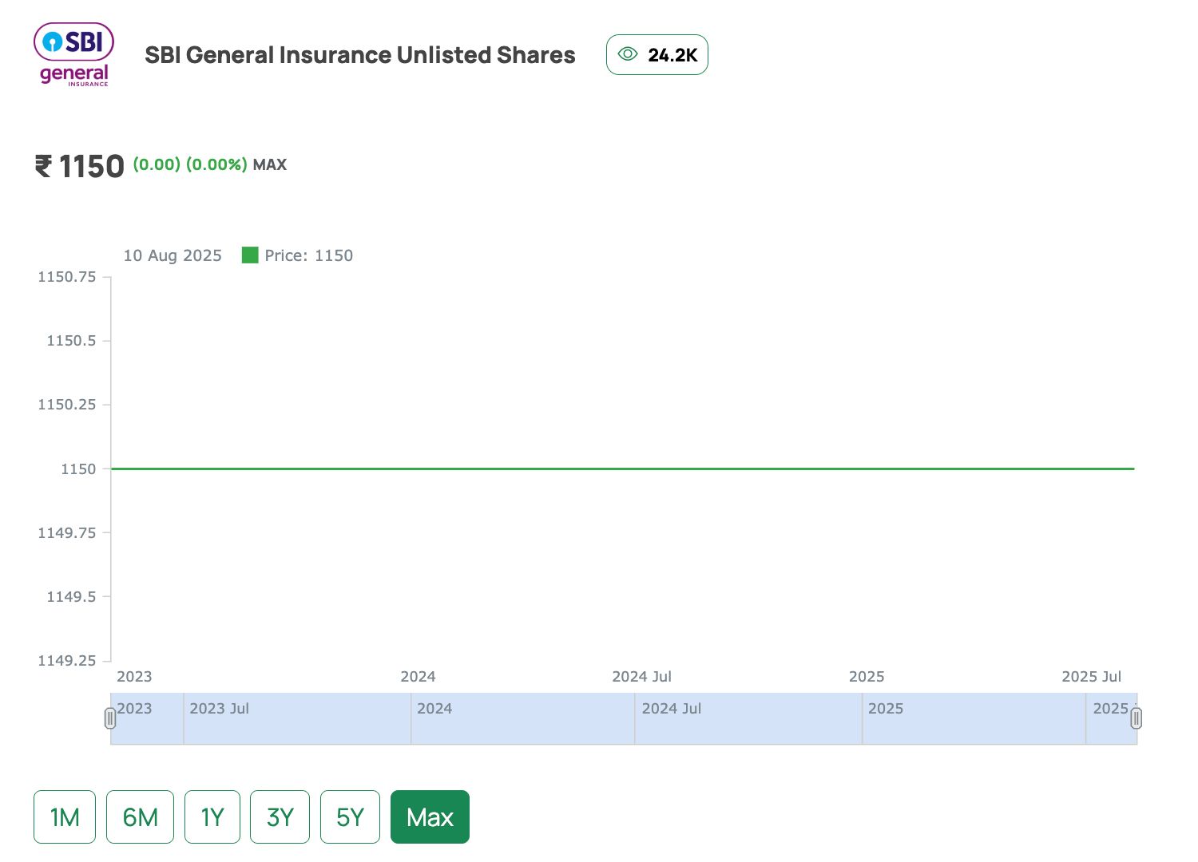This screenshot has height=862, width=1198.
Task: Click the Price: 1150 legend label
Action: tap(308, 255)
